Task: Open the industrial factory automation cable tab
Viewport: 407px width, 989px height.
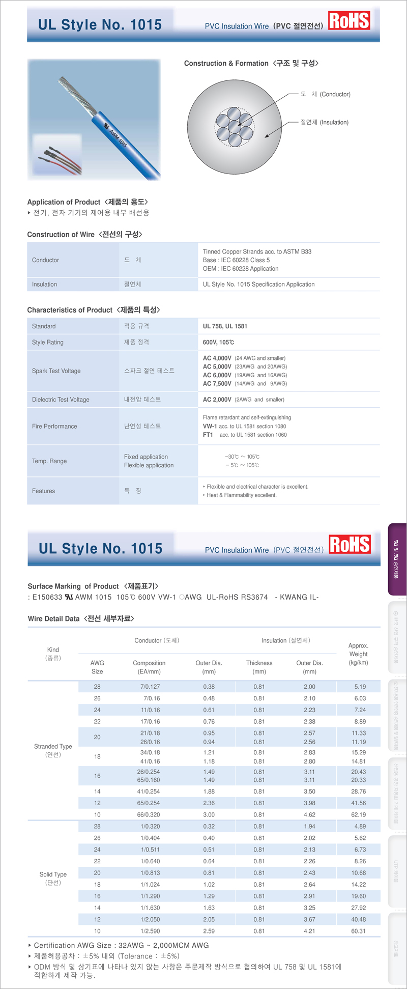Action: [397, 793]
